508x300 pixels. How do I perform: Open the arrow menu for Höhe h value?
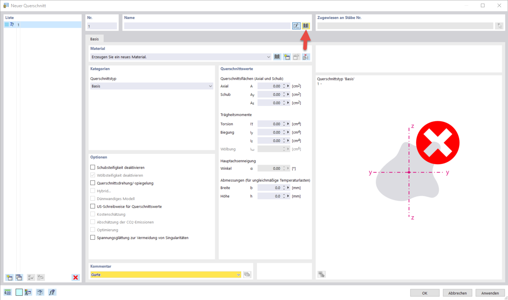pos(288,196)
